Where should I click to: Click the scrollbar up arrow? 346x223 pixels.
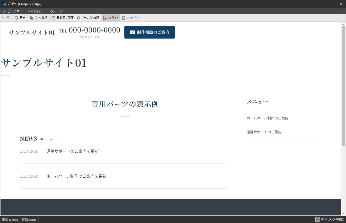(343, 24)
